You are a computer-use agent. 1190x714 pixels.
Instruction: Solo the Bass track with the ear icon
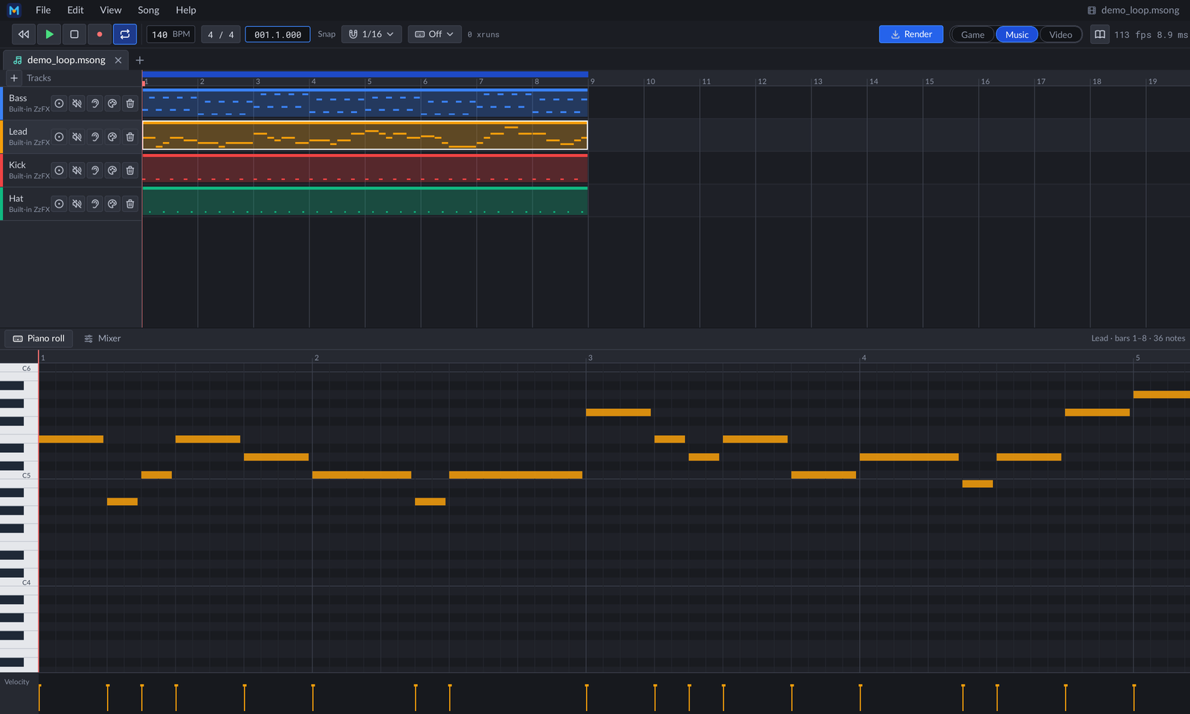pyautogui.click(x=94, y=103)
